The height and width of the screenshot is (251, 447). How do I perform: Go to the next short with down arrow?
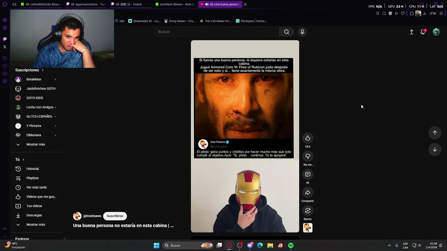click(435, 150)
